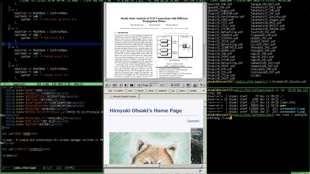The width and height of the screenshot is (310, 174).
Task: Click the 'Hiroyuki Ohsaki's Home Page' heading
Action: pos(146,111)
